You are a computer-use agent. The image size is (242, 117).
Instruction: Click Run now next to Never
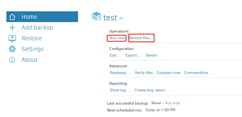172,103
